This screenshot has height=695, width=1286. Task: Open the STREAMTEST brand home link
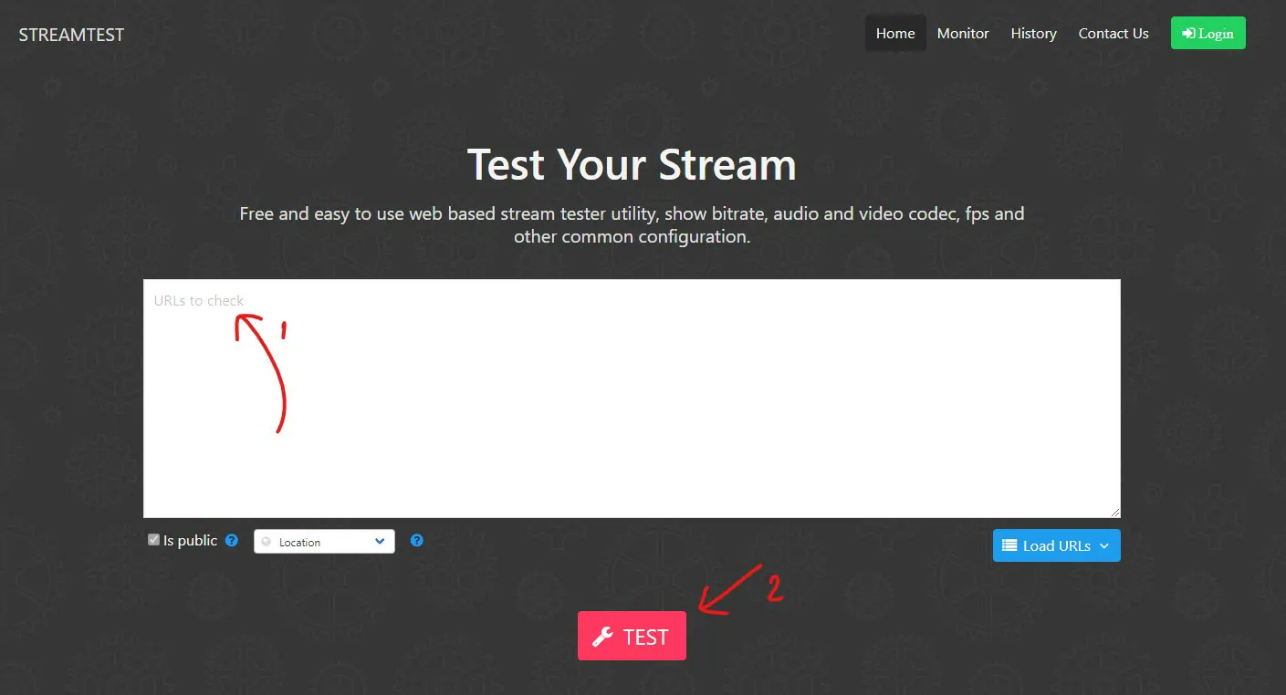click(x=71, y=35)
